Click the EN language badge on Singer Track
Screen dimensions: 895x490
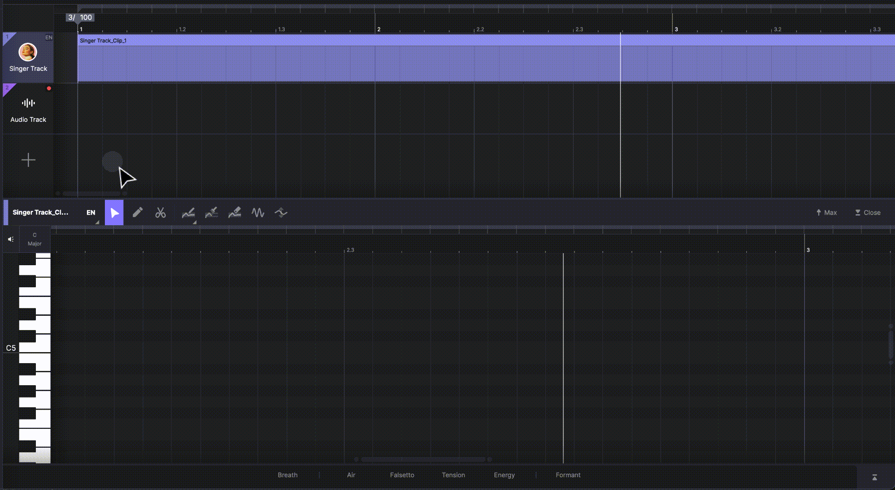coord(48,38)
